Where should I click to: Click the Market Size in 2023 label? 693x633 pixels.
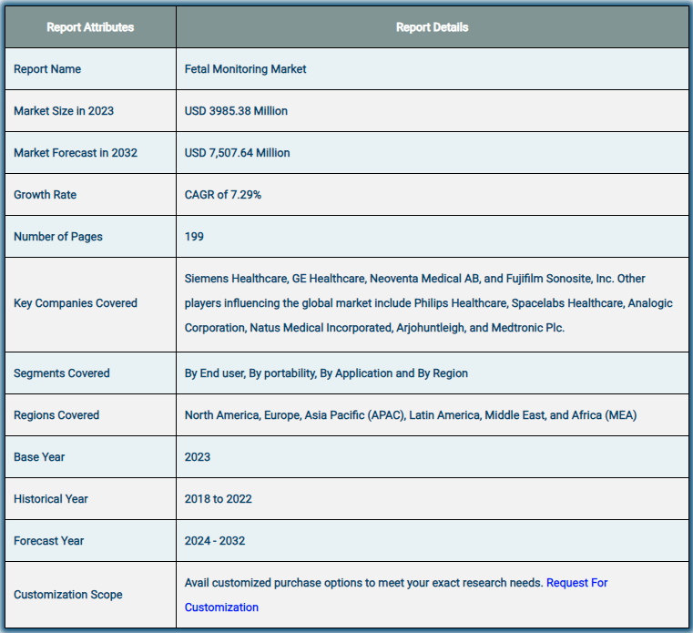(x=64, y=111)
